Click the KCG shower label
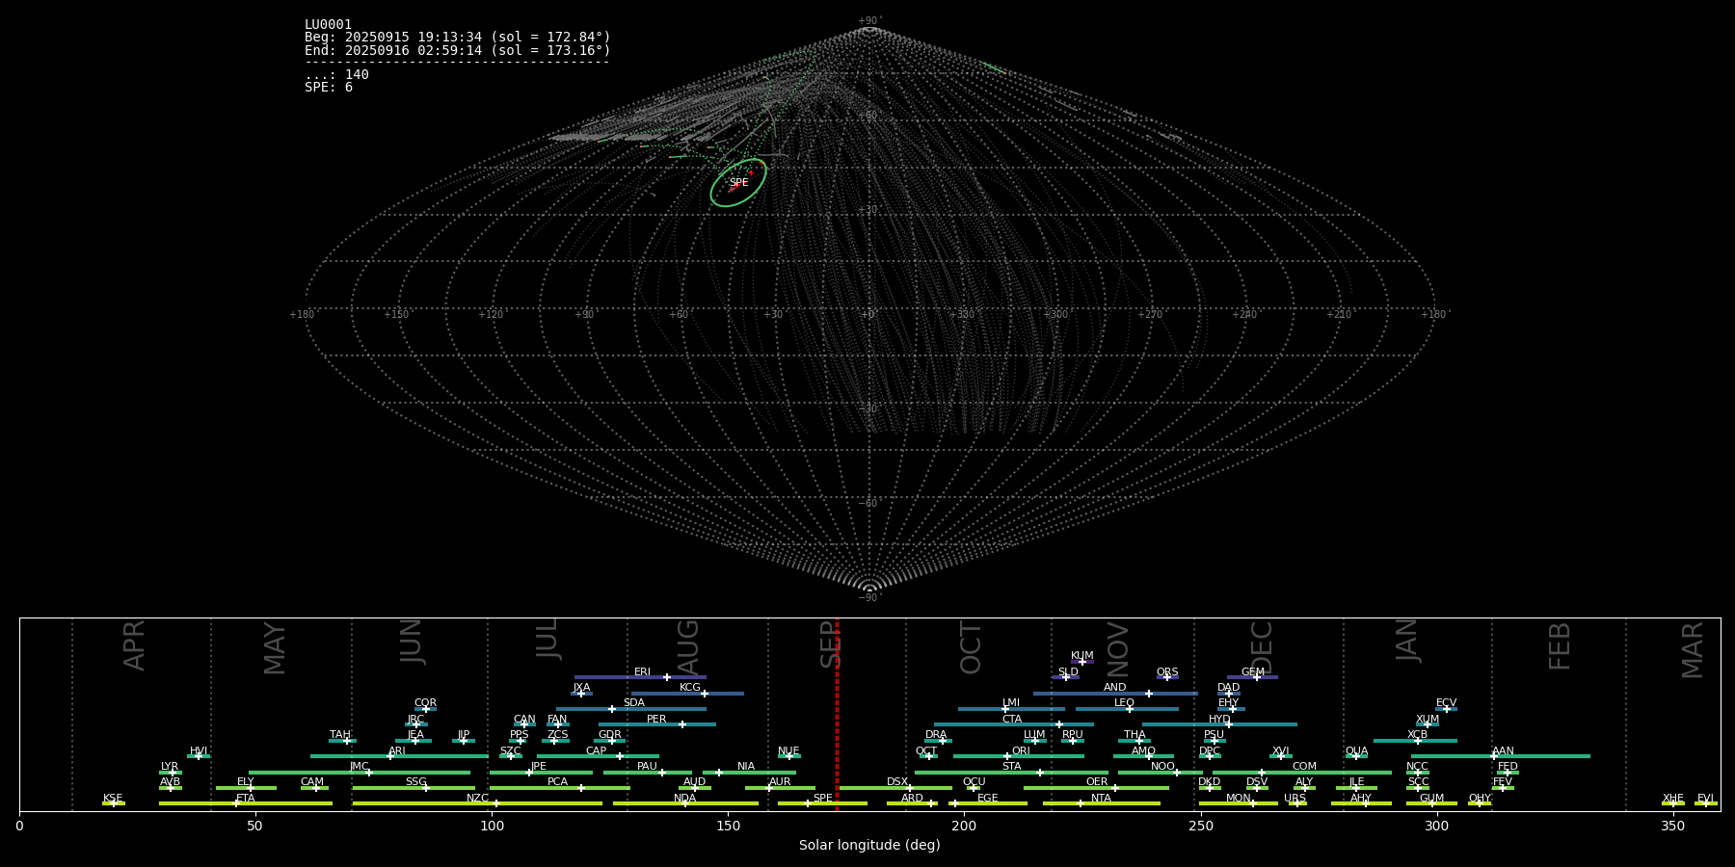Viewport: 1735px width, 867px height. tap(690, 687)
